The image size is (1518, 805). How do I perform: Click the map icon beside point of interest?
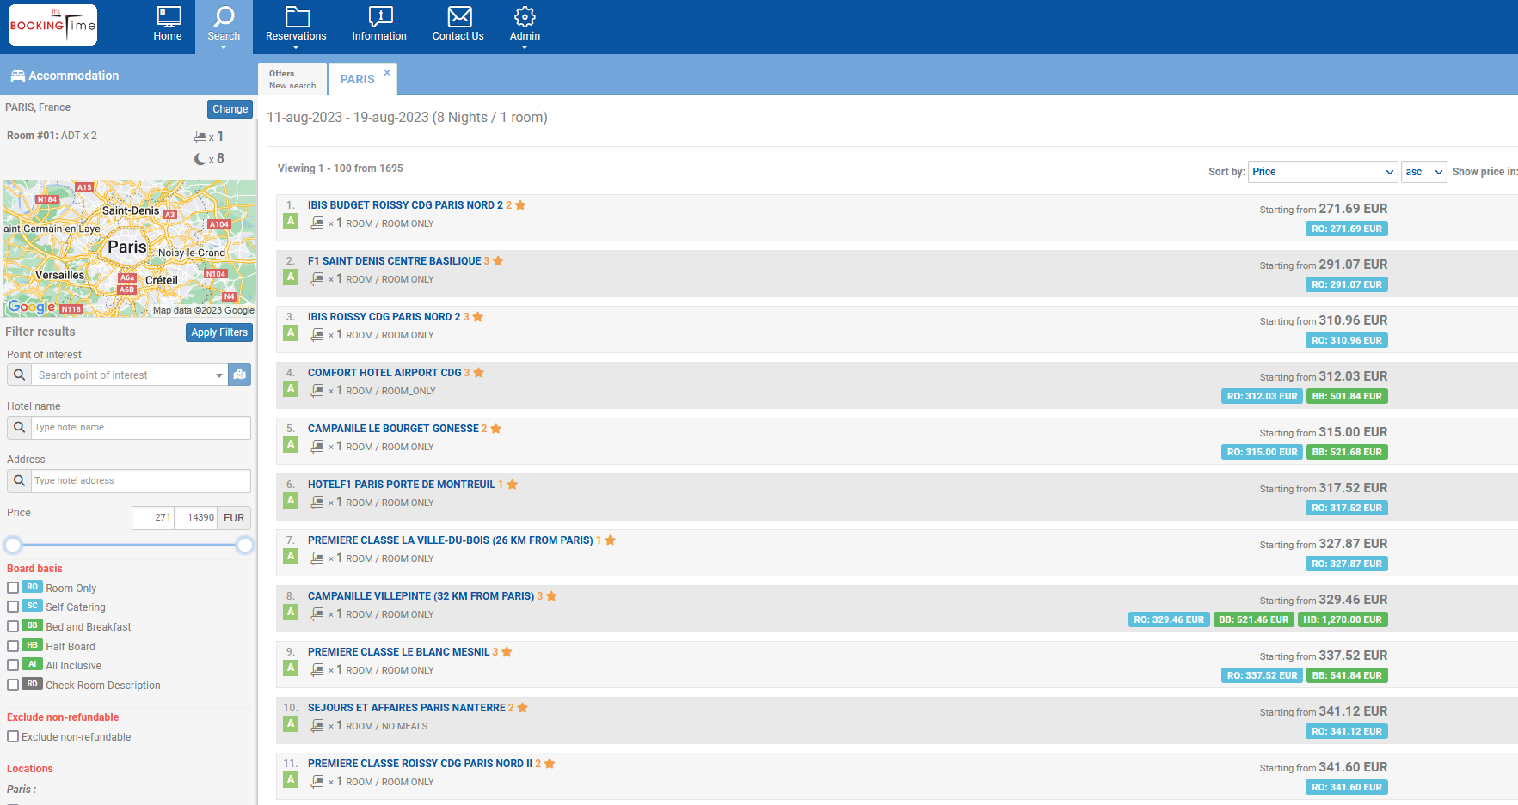coord(240,375)
